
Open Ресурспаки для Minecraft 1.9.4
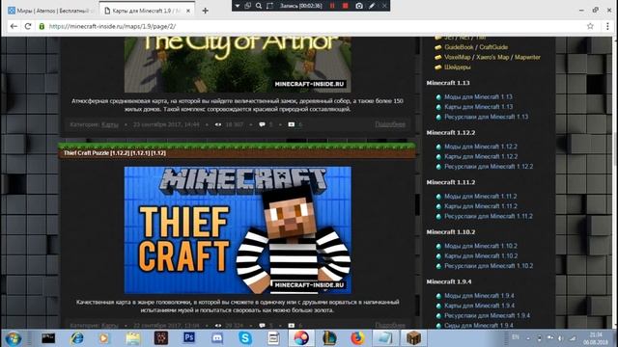(487, 315)
